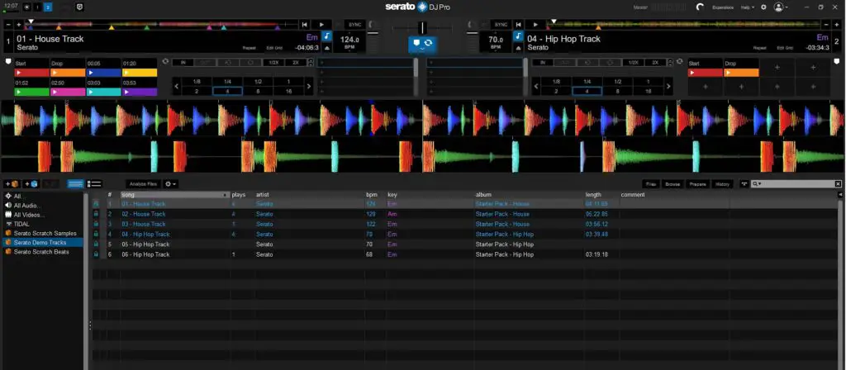This screenshot has width=846, height=370.
Task: Open Edit Grid on left deck
Action: (x=274, y=48)
